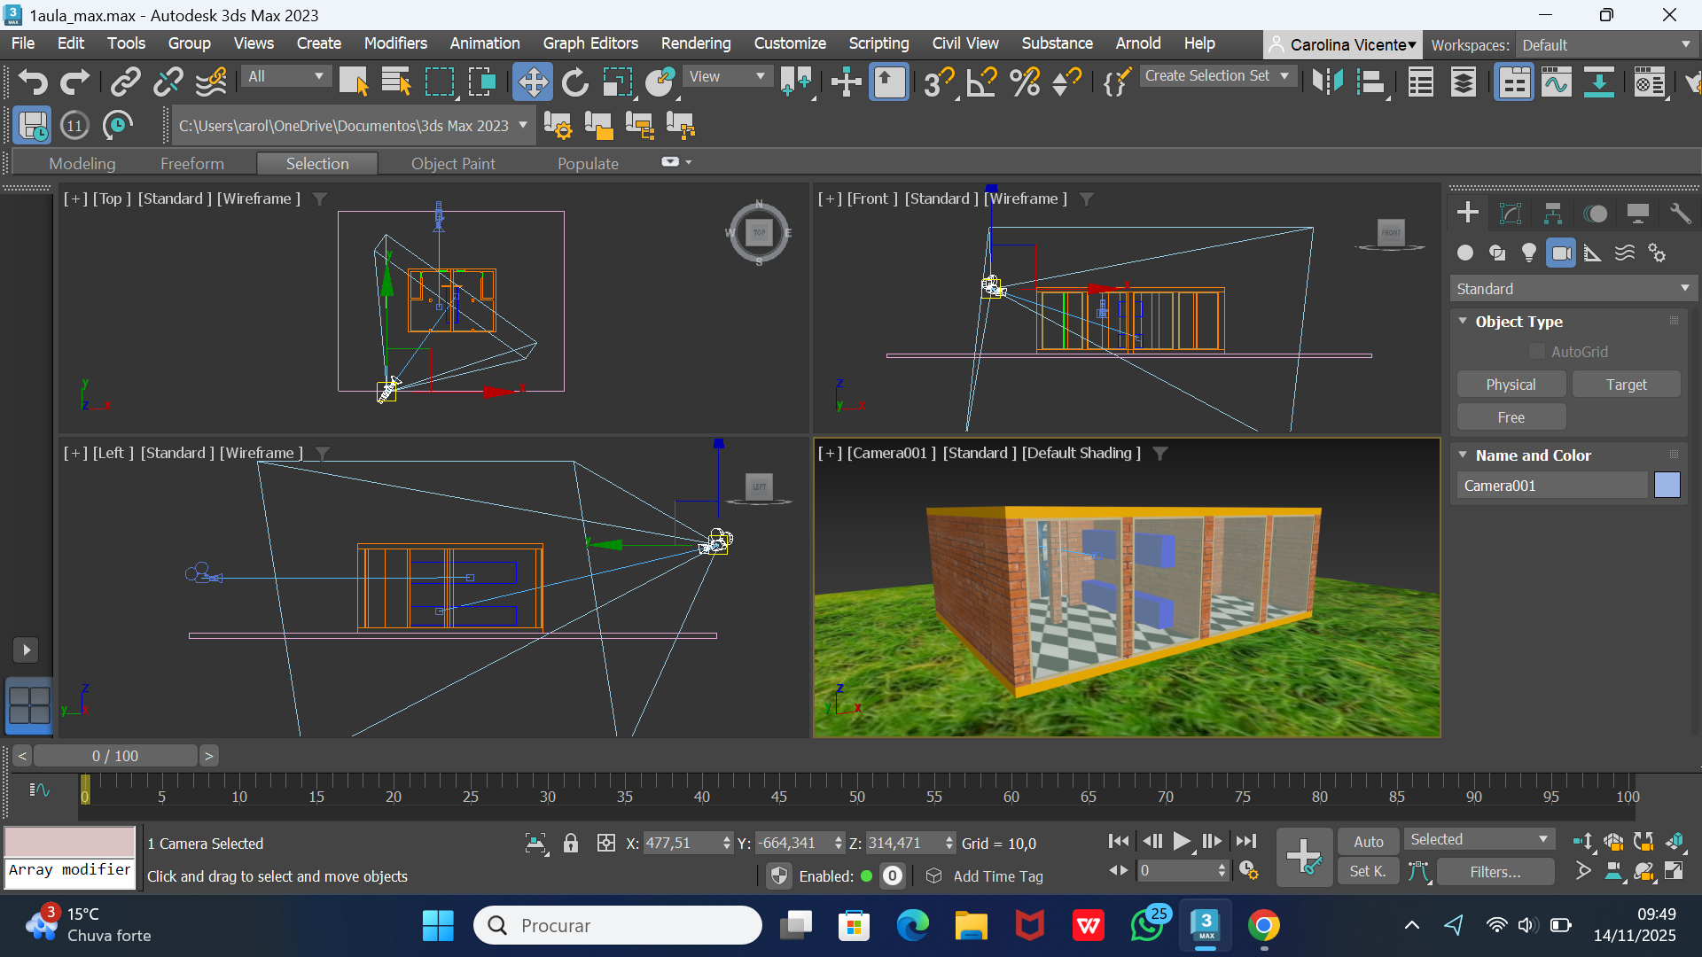Toggle the selection lock padlock
1702x957 pixels.
571,844
